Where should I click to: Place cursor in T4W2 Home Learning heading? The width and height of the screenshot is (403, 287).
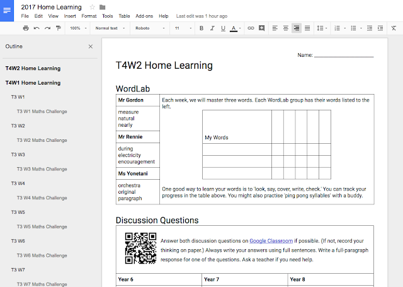point(164,66)
